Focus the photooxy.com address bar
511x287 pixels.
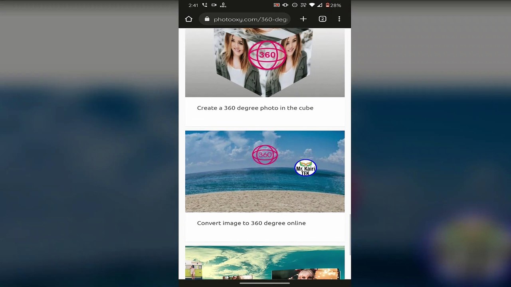pyautogui.click(x=245, y=19)
